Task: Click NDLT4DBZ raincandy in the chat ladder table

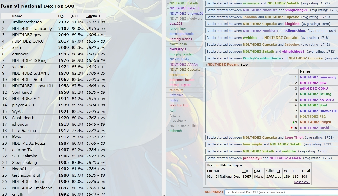Action: pyautogui.click(x=318, y=77)
